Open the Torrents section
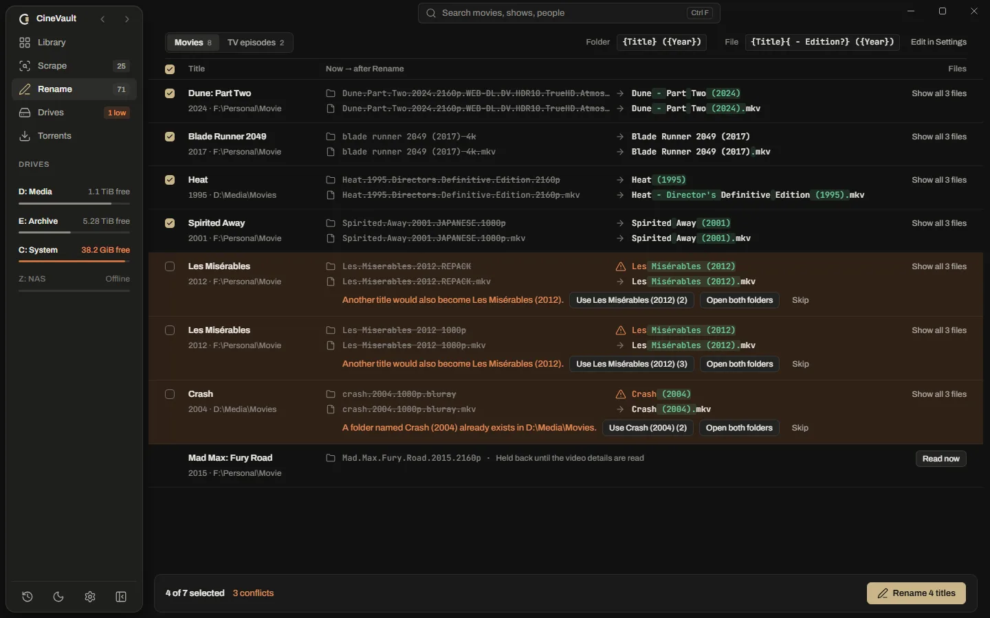990x618 pixels. [74, 136]
